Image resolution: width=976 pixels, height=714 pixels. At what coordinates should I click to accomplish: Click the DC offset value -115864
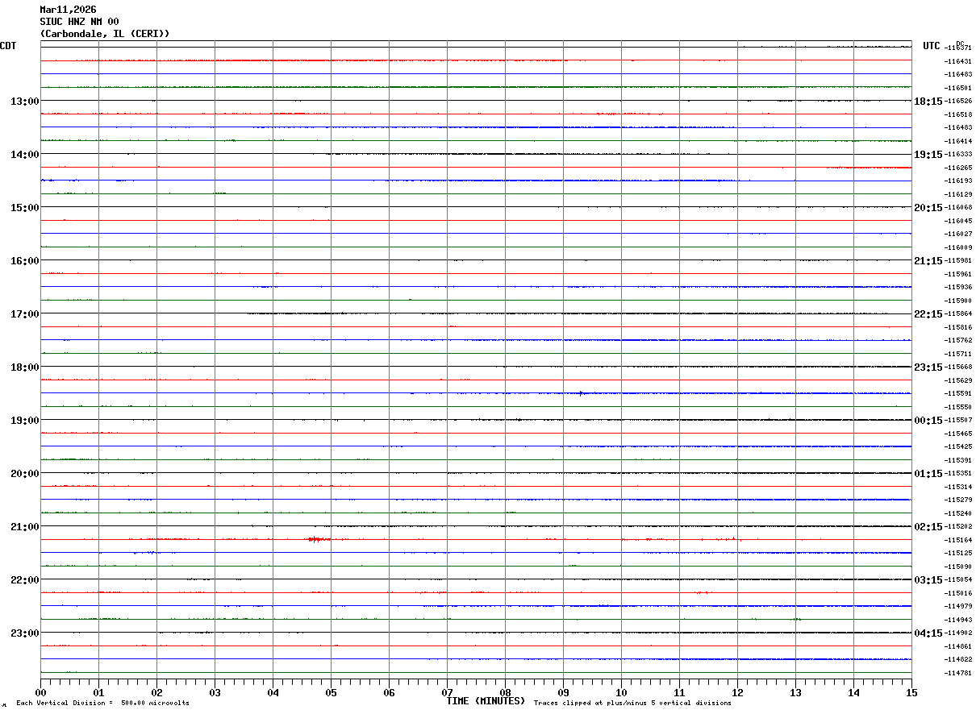pos(957,313)
